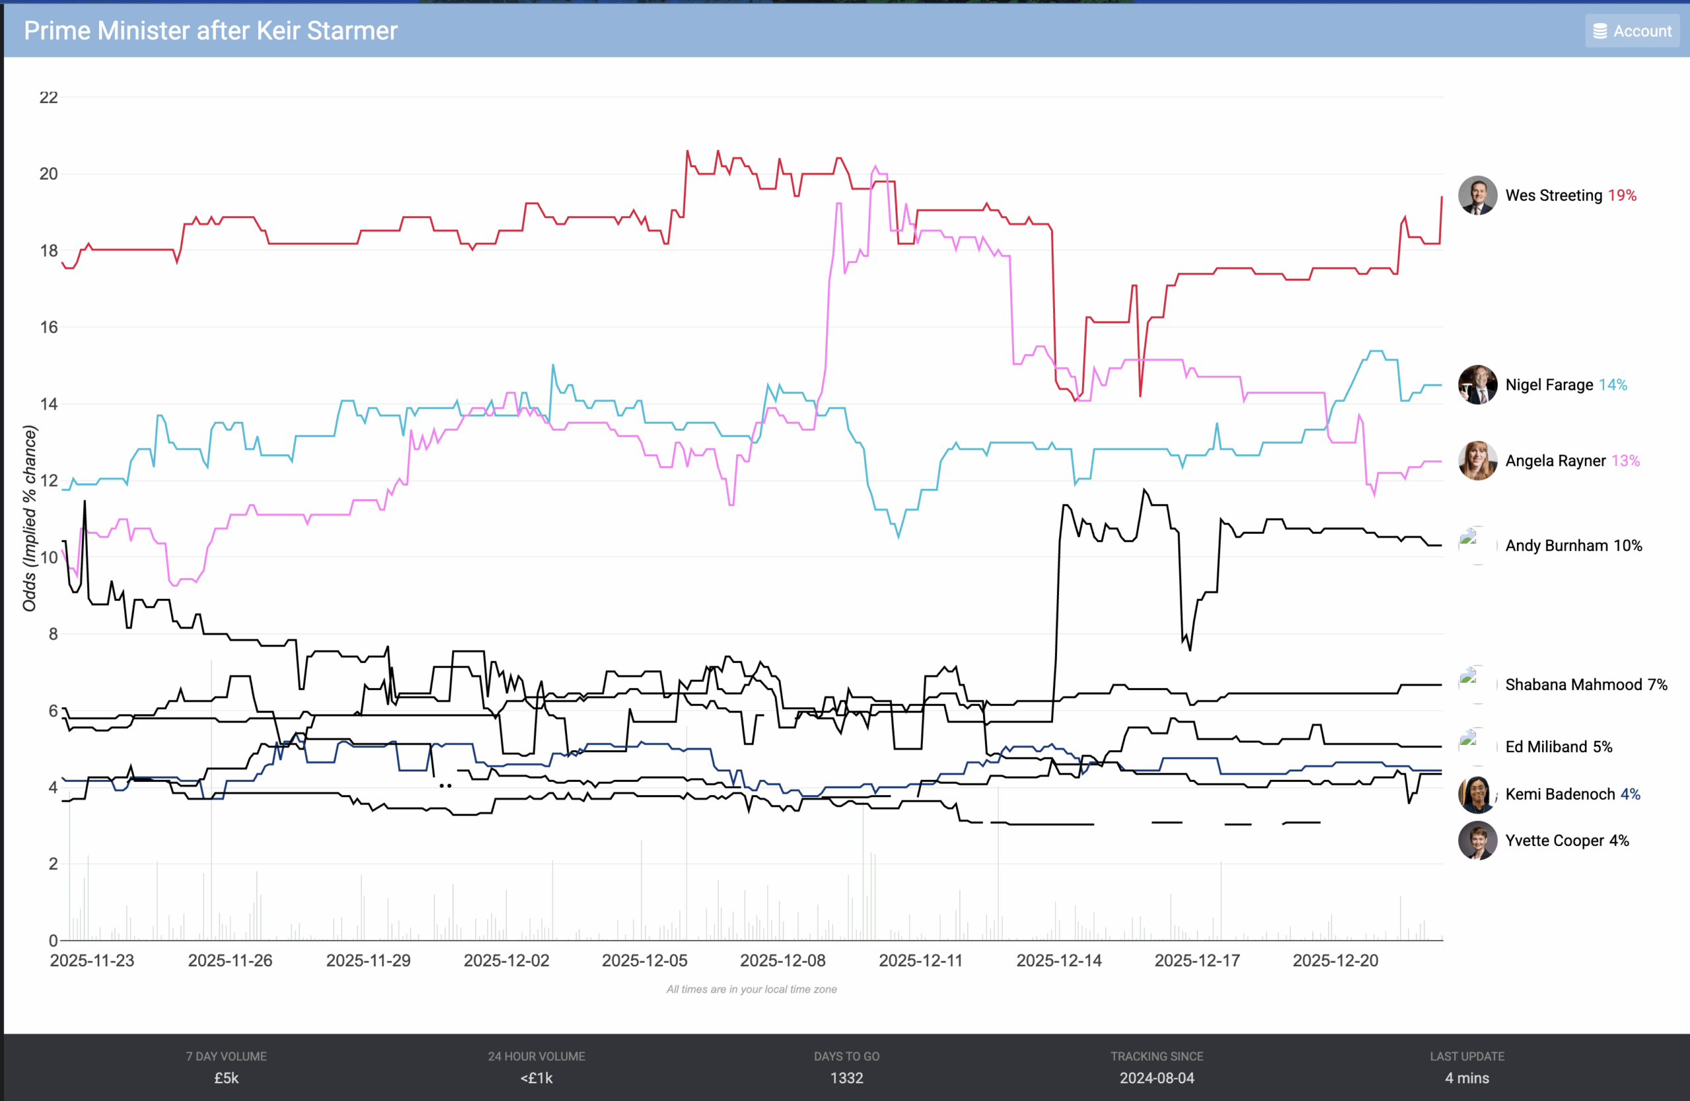
Task: Click Yvette Cooper's avatar photo
Action: (x=1477, y=840)
